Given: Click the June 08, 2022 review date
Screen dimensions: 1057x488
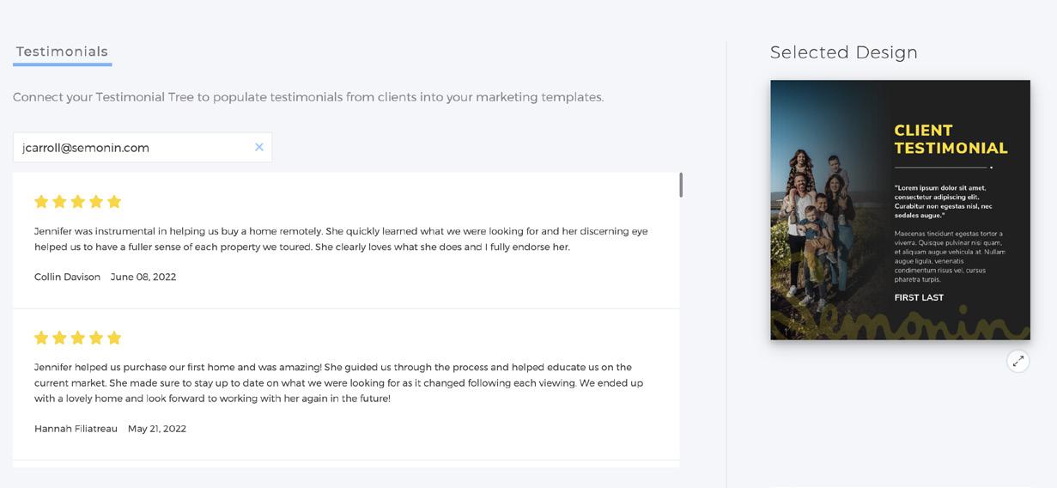Looking at the screenshot, I should 143,277.
